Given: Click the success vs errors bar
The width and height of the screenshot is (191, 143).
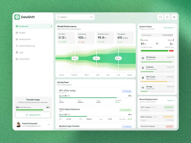Looking at the screenshot, I should (157, 51).
